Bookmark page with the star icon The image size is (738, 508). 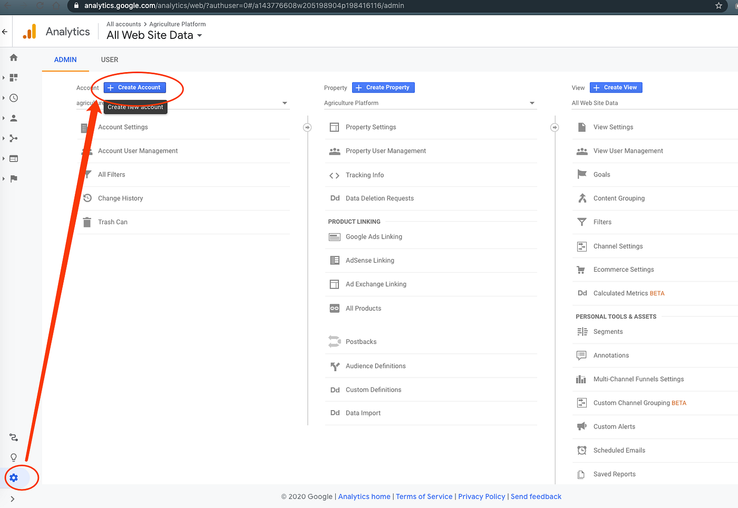[x=718, y=6]
